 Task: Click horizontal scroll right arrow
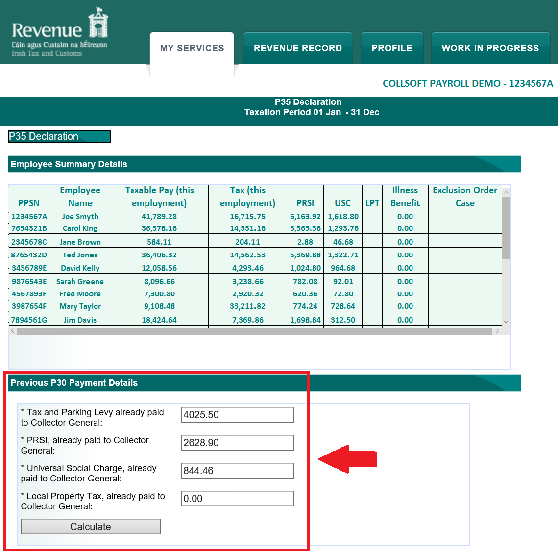497,331
